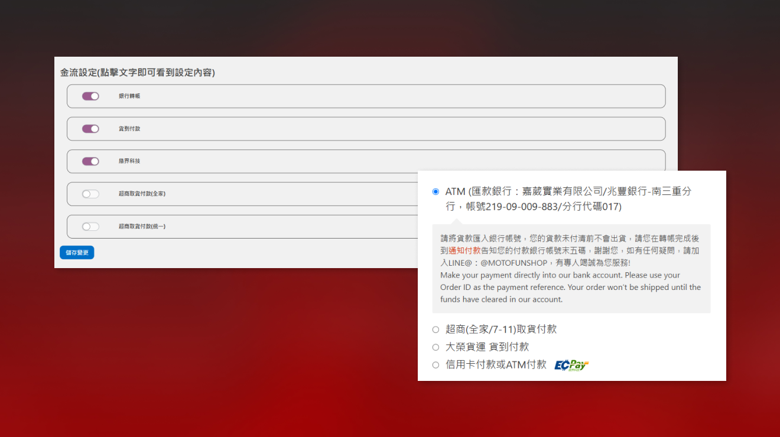This screenshot has width=780, height=437.
Task: Select the ATM bank transfer radio option
Action: [x=435, y=191]
